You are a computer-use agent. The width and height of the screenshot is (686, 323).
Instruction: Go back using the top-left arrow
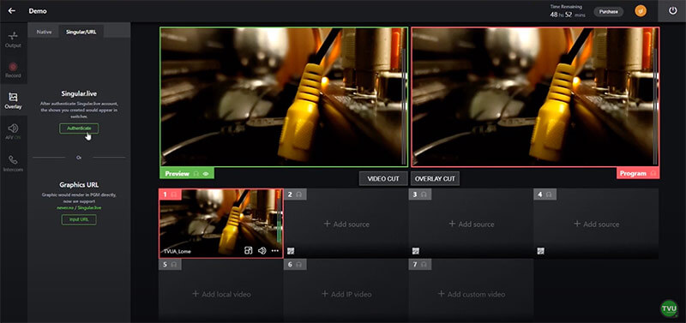pos(11,11)
